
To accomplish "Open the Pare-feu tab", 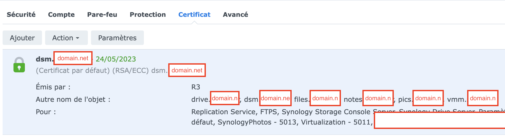I will [x=102, y=15].
